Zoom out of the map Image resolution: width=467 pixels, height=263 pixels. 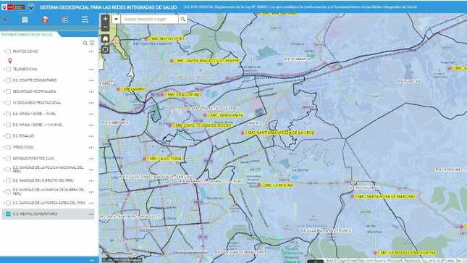point(105,27)
